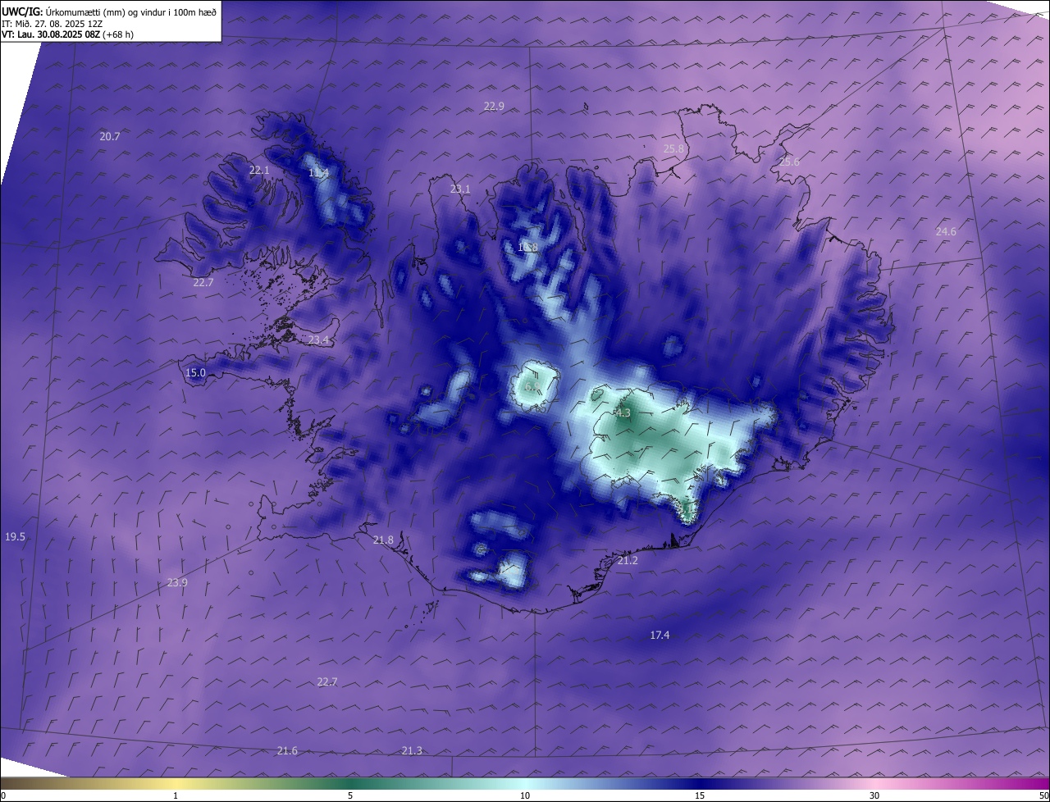Click the value label 22.9
The width and height of the screenshot is (1050, 802).
tap(494, 106)
